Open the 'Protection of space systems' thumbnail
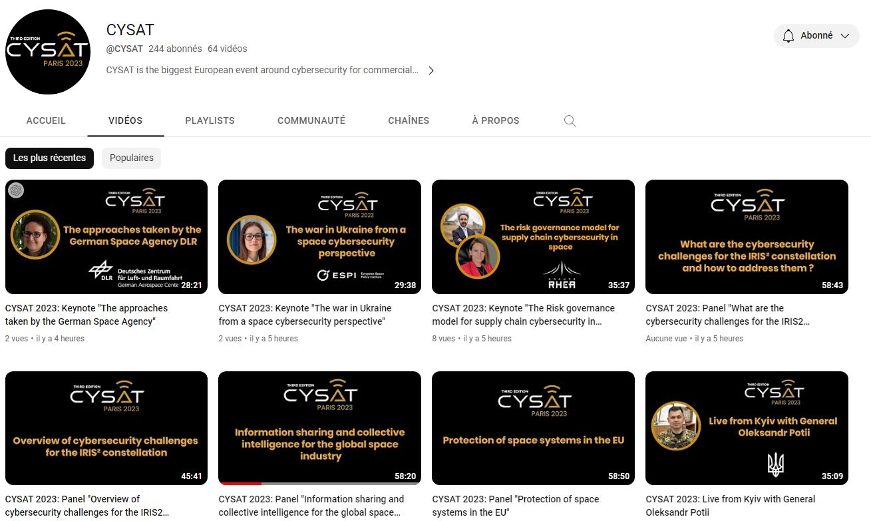Image resolution: width=871 pixels, height=521 pixels. tap(533, 428)
